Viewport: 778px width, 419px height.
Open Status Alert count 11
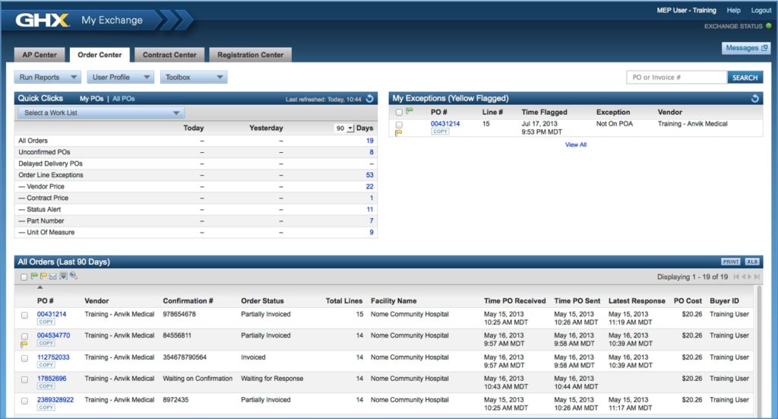click(x=370, y=209)
